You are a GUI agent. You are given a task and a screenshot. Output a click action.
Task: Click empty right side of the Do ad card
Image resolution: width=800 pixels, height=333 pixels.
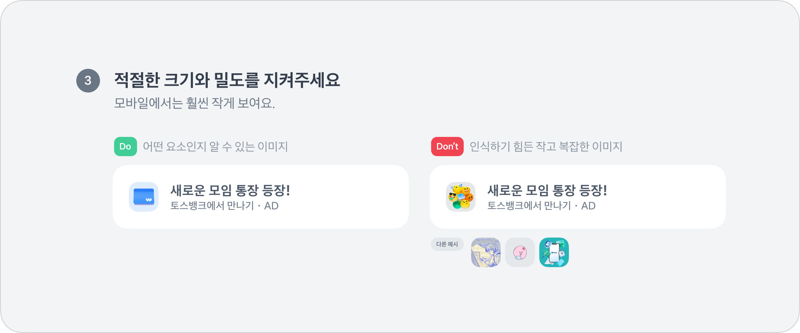352,197
